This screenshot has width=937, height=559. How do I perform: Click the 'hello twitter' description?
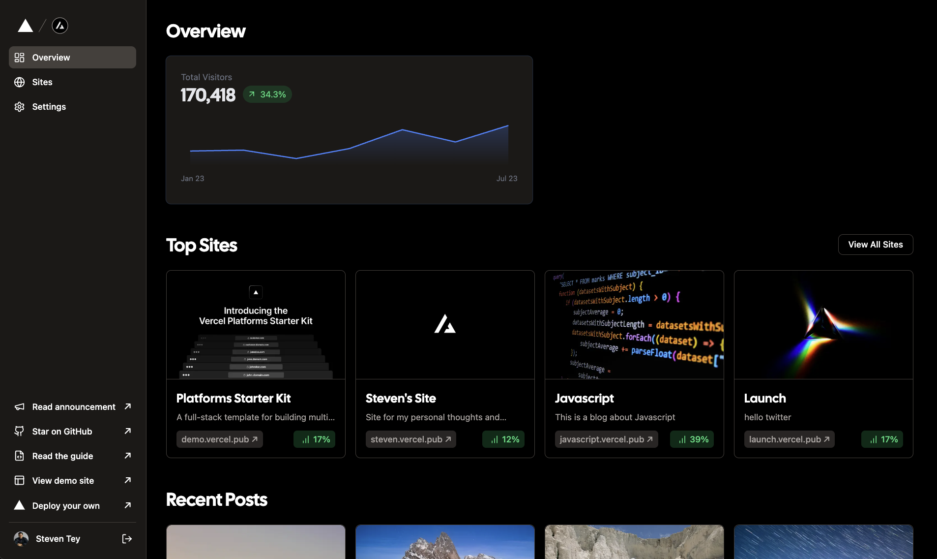point(767,417)
